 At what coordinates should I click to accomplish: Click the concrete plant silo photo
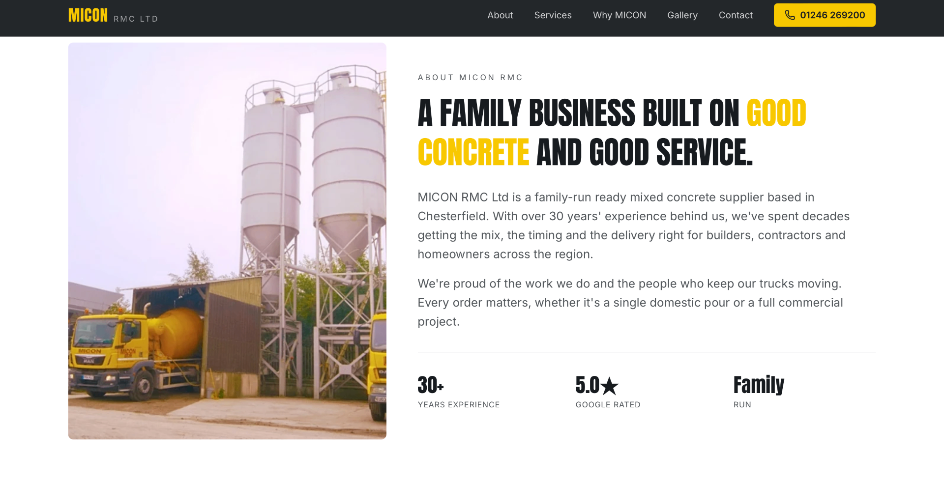coord(227,241)
